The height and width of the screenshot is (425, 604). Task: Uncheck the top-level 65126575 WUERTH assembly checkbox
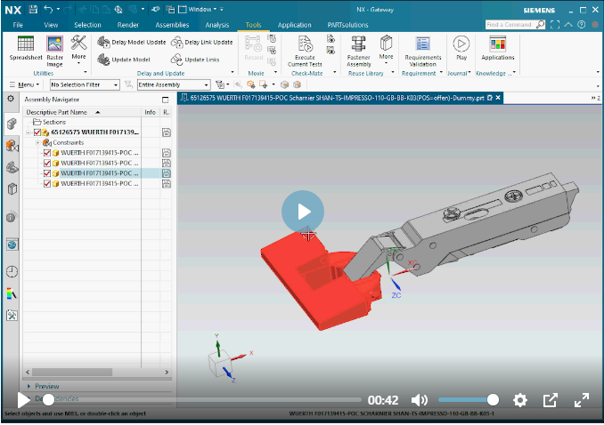[x=37, y=132]
